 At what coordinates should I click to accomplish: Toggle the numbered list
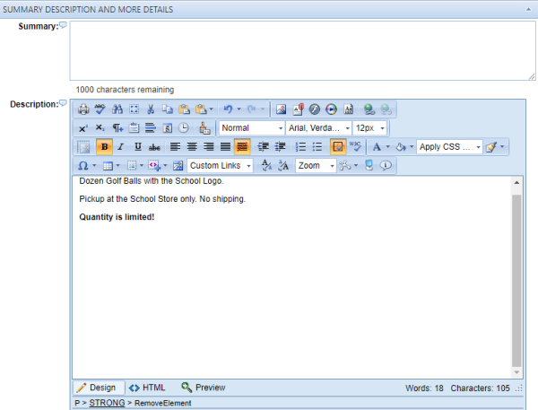pos(300,147)
